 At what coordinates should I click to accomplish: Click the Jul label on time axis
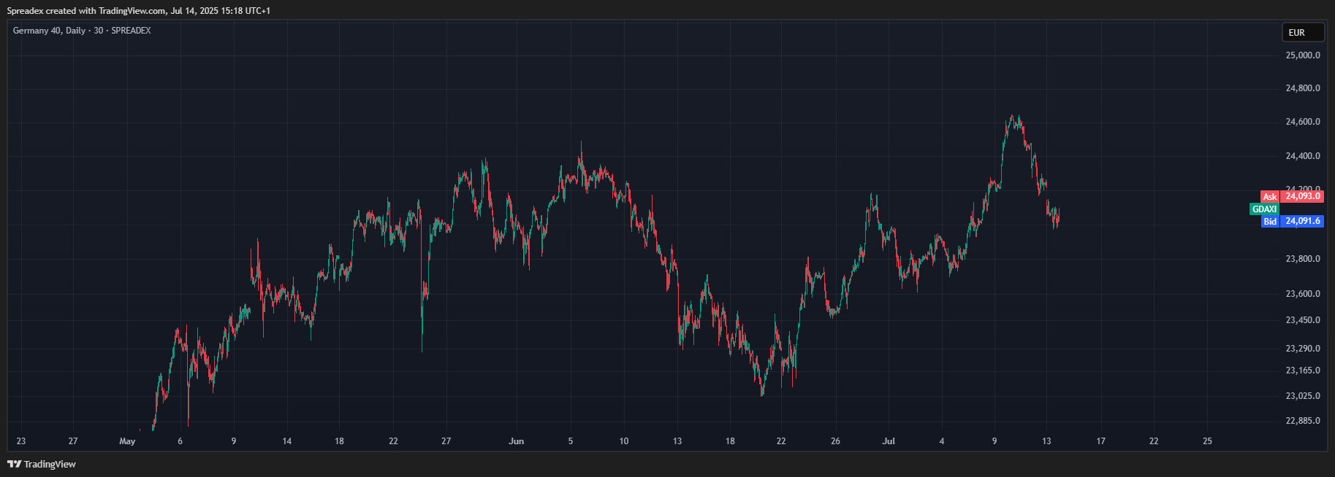889,441
